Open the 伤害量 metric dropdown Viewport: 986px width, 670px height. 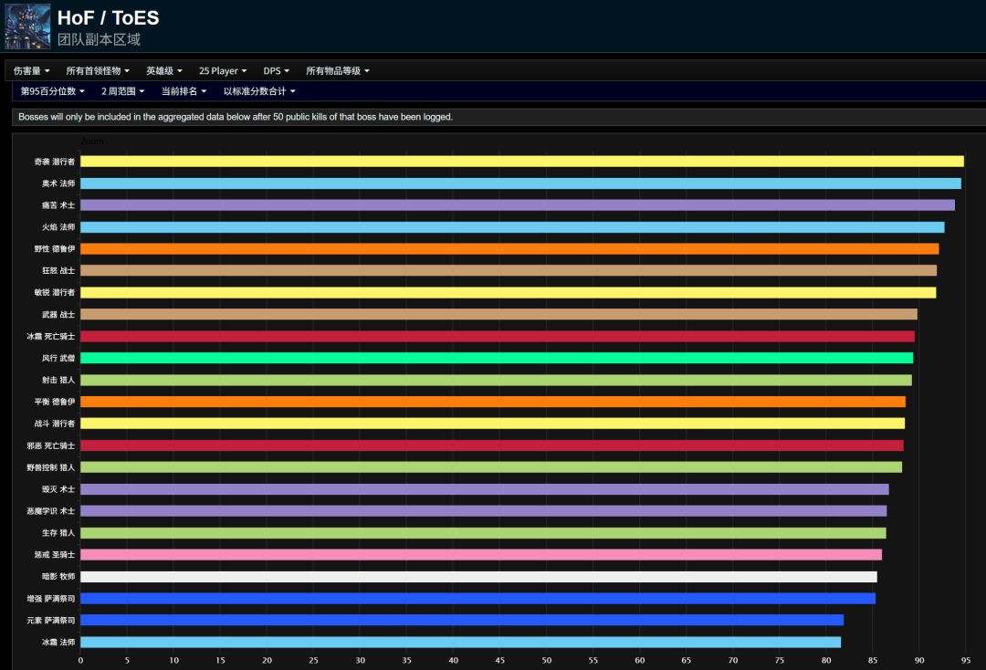[31, 71]
